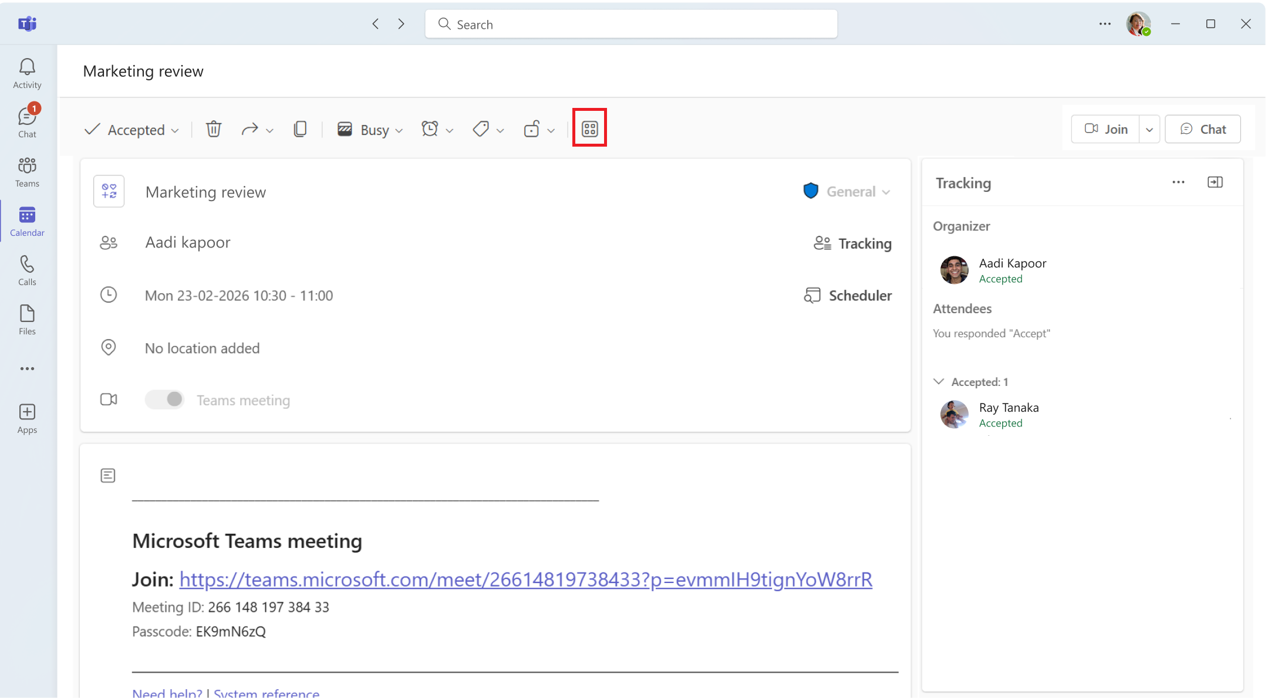Click the meeting icon beside title
This screenshot has height=698, width=1268.
coord(109,191)
